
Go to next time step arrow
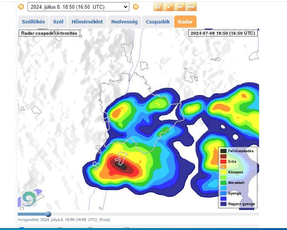pos(136,7)
